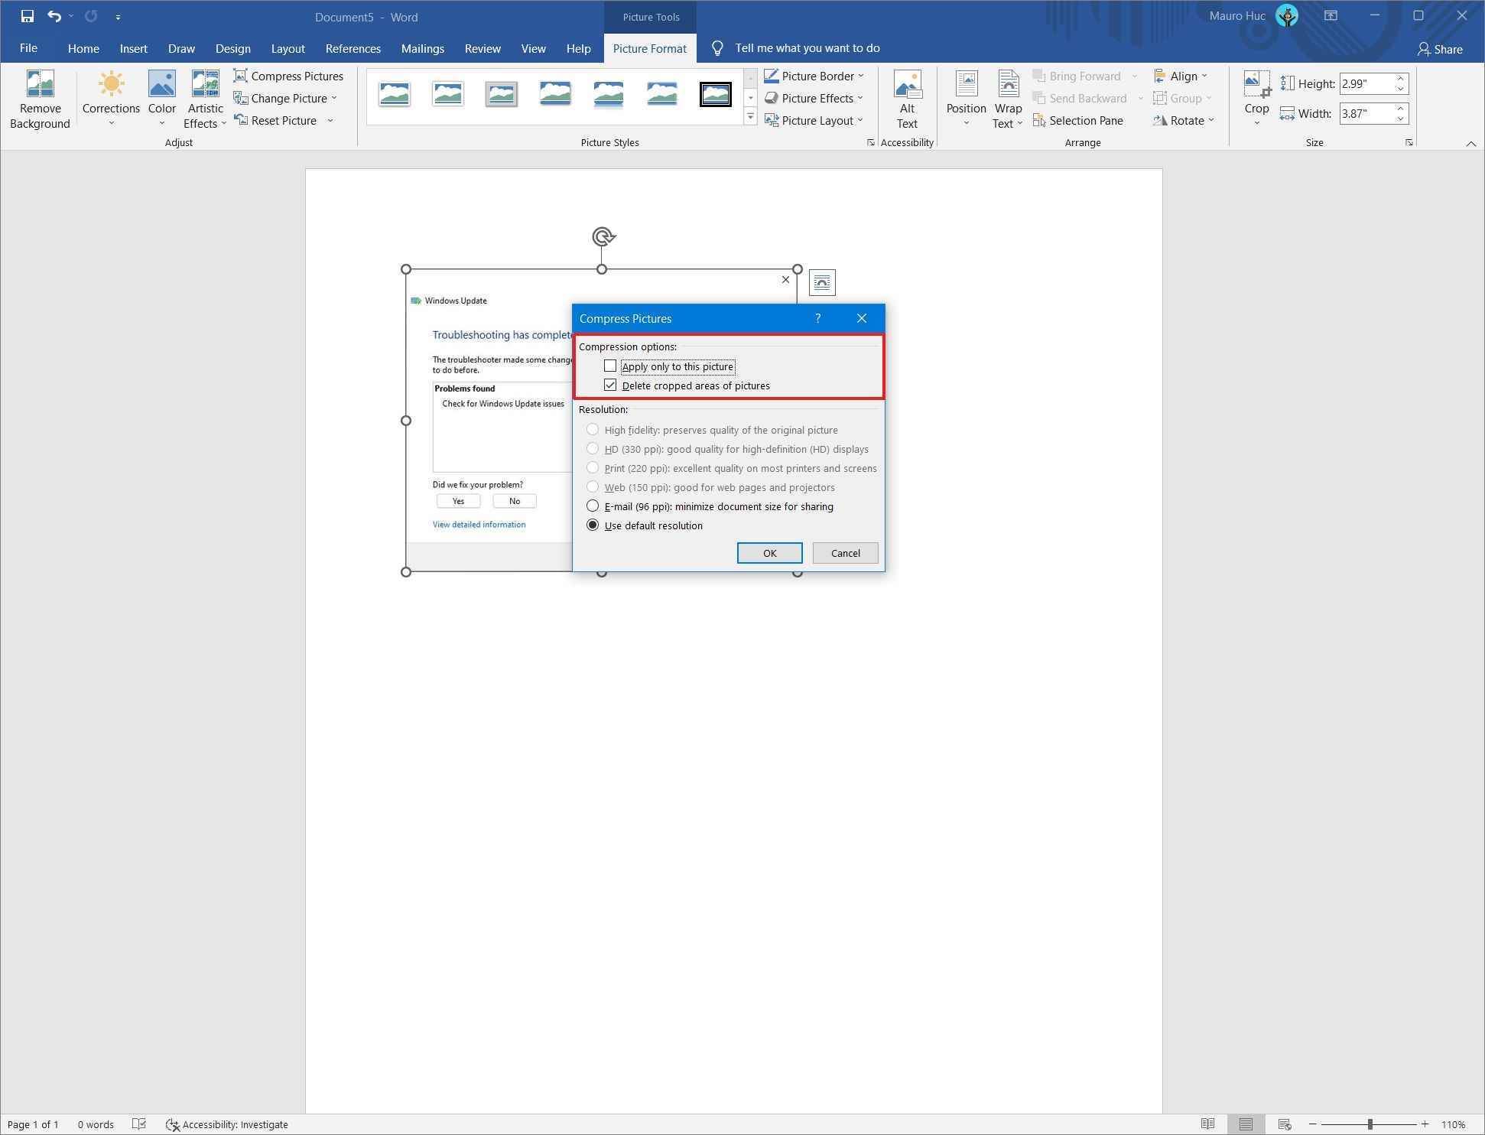Click Cancel to dismiss compress dialog
This screenshot has width=1485, height=1135.
coord(843,552)
